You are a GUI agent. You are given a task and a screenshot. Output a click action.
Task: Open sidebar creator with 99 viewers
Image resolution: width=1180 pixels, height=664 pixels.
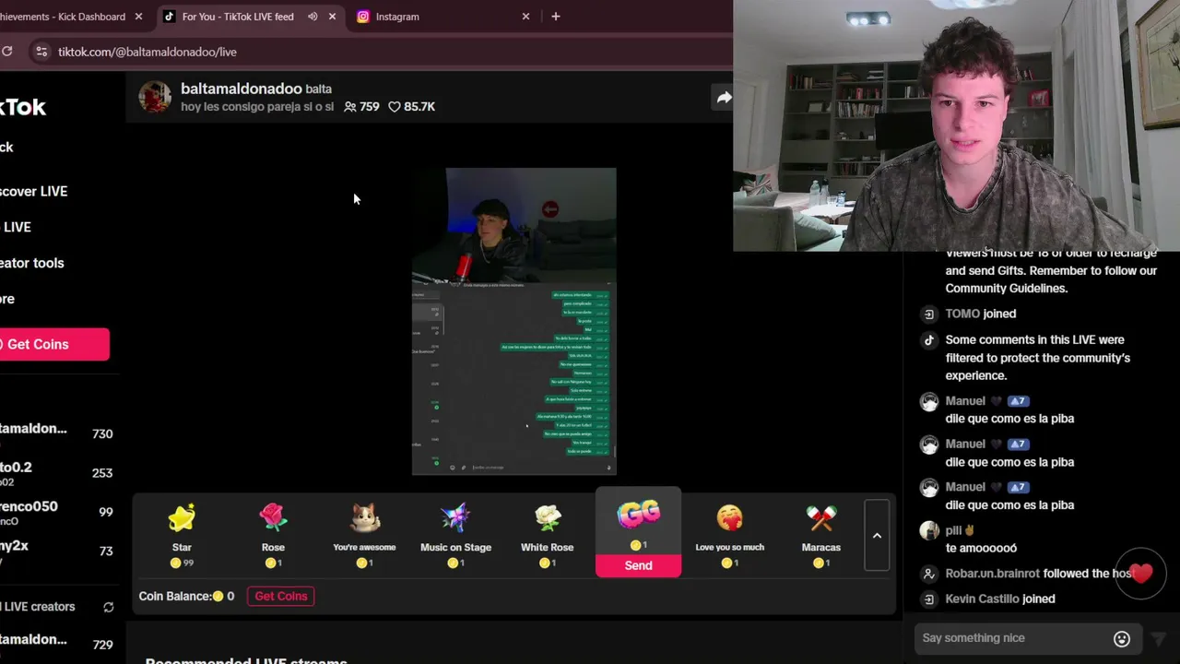(57, 513)
